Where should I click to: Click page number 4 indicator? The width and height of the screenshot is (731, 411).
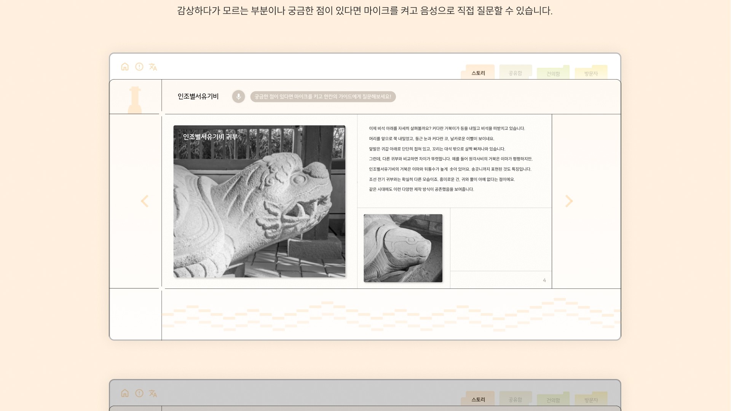544,280
